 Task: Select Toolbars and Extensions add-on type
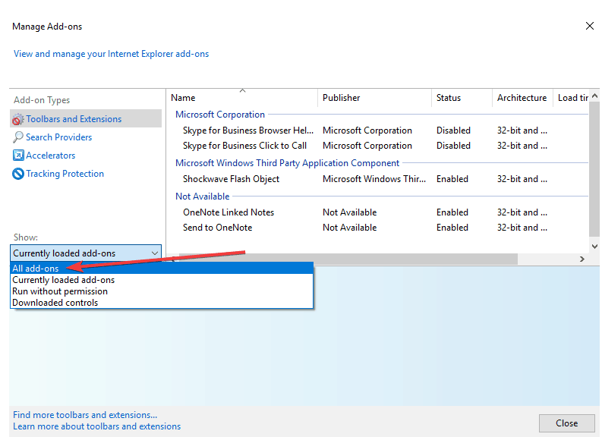click(86, 118)
